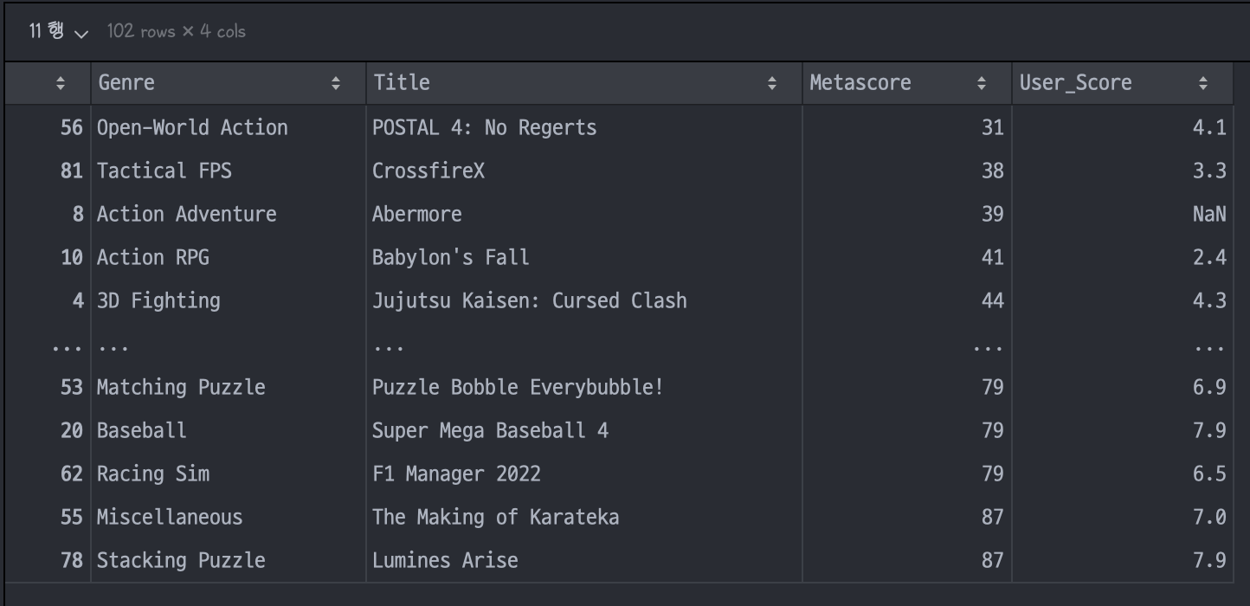
Task: Click the Jujutsu Kaisen: Cursed Clash cell
Action: [x=584, y=300]
